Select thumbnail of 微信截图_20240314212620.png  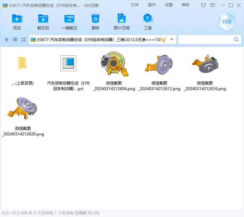point(23,108)
